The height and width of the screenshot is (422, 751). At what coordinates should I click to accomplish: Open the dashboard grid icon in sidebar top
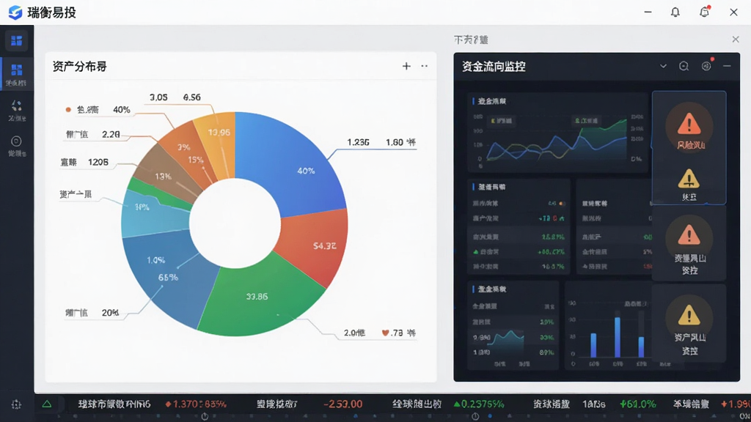[16, 41]
